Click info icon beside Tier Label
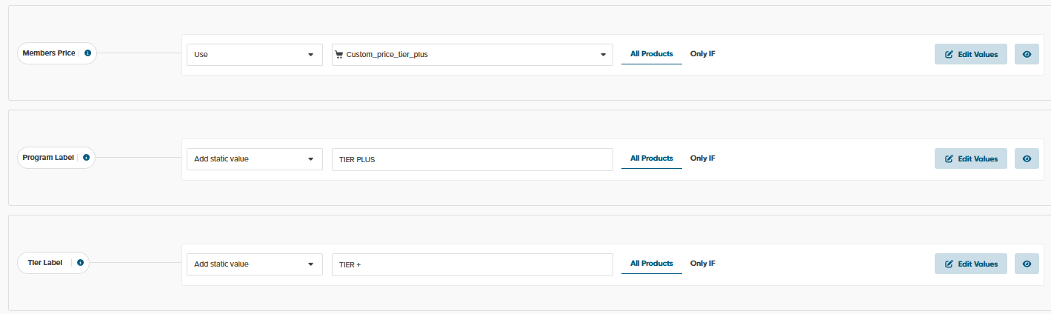This screenshot has width=1051, height=314. 80,263
